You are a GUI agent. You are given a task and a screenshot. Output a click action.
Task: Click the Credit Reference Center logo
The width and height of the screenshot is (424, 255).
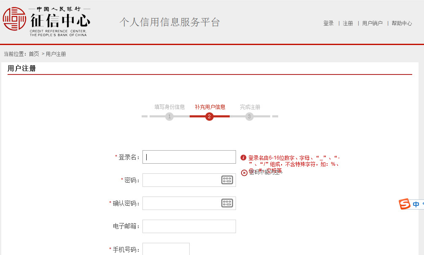[x=46, y=21]
